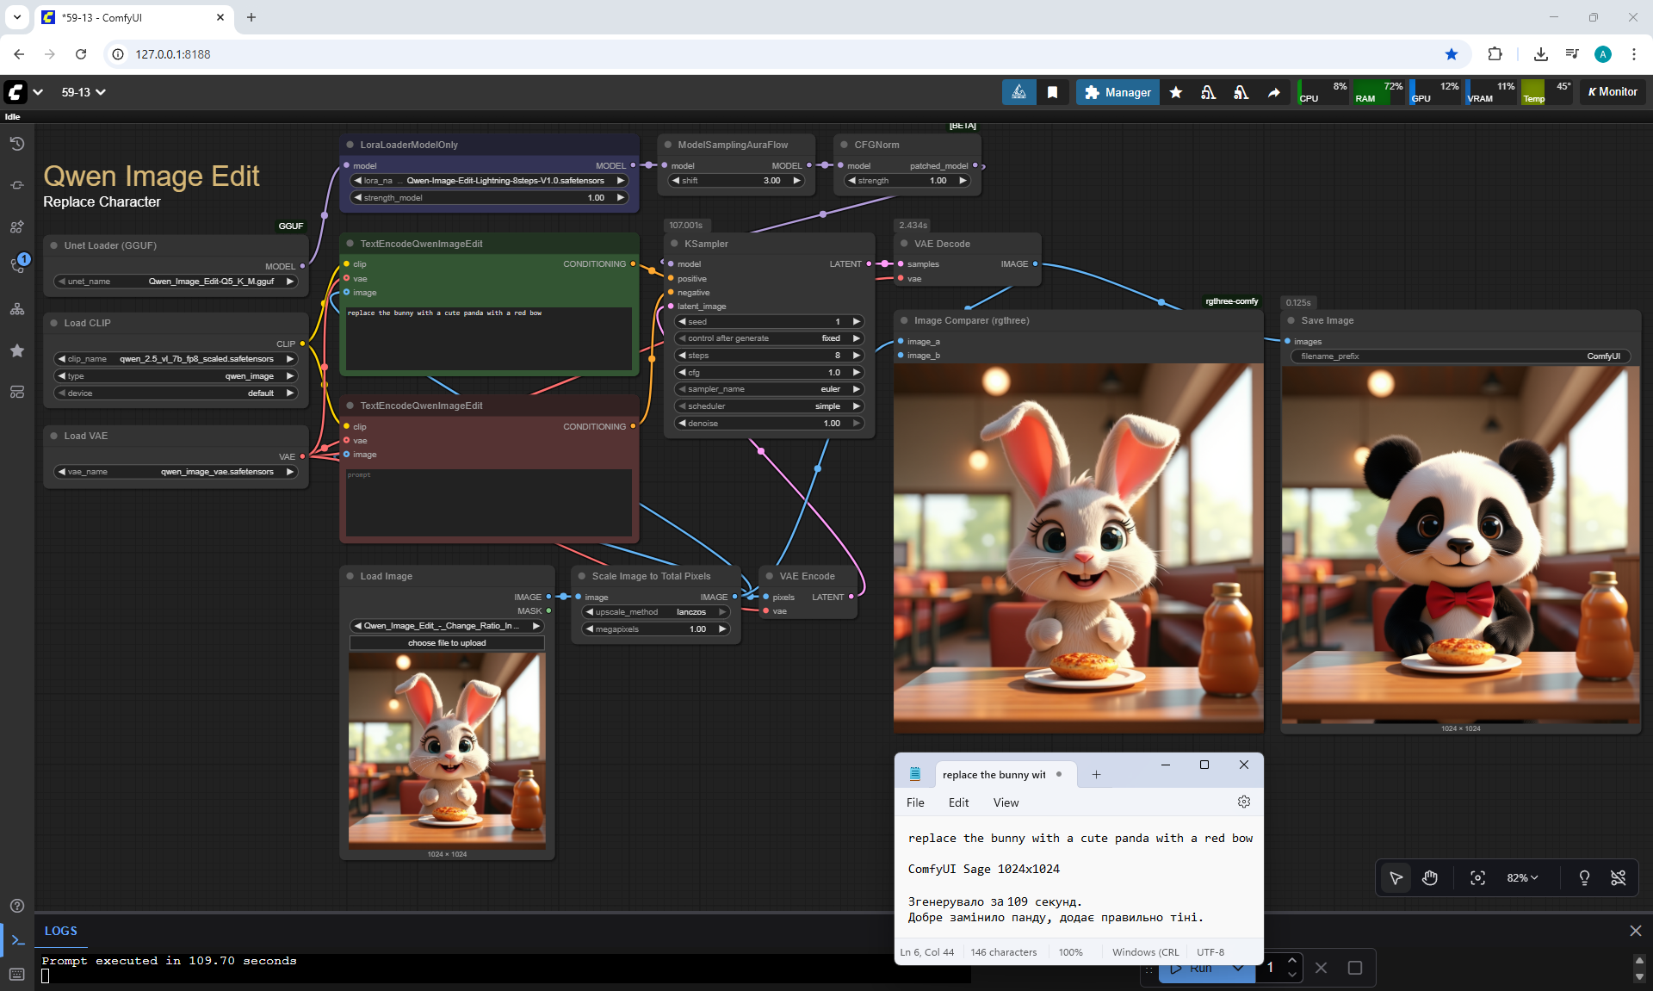
Task: Click the fit view icon
Action: pos(1477,877)
